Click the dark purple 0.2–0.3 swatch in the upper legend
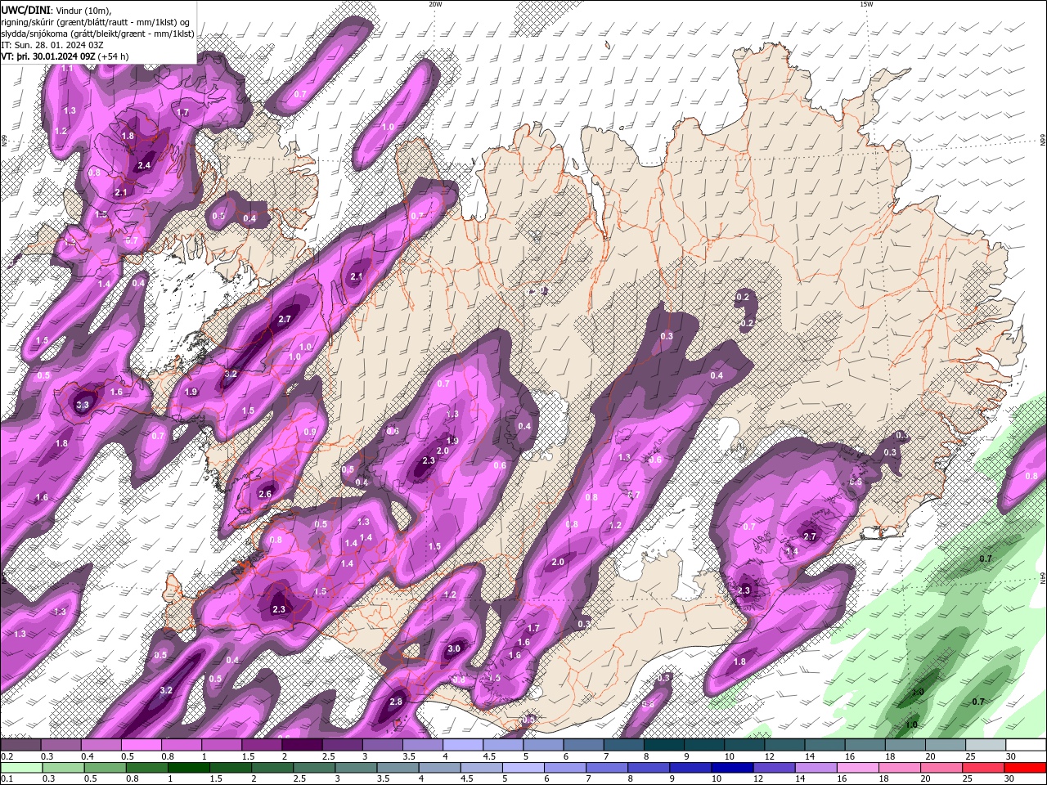 point(20,745)
